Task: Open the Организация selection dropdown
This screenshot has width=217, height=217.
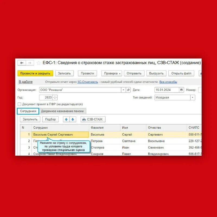Action: (124, 90)
